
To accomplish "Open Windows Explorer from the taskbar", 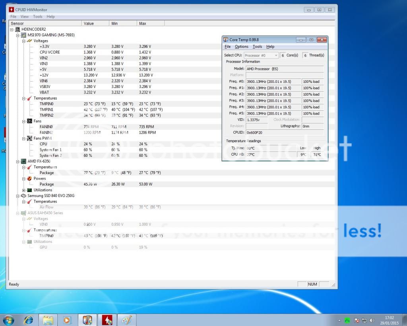I will (48, 320).
